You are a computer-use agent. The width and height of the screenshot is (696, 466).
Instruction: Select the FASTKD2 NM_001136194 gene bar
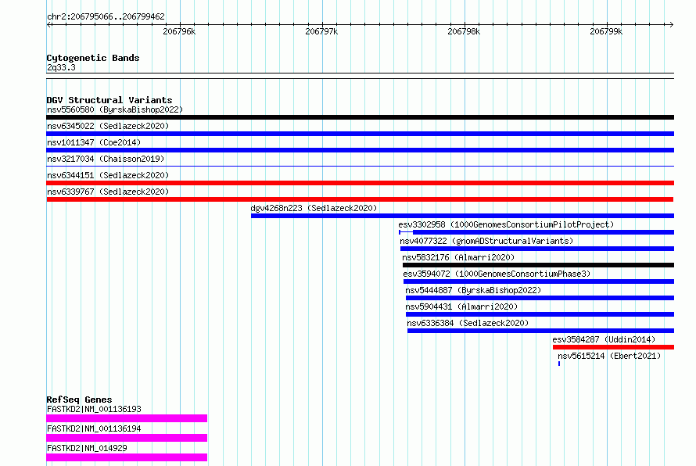point(127,438)
